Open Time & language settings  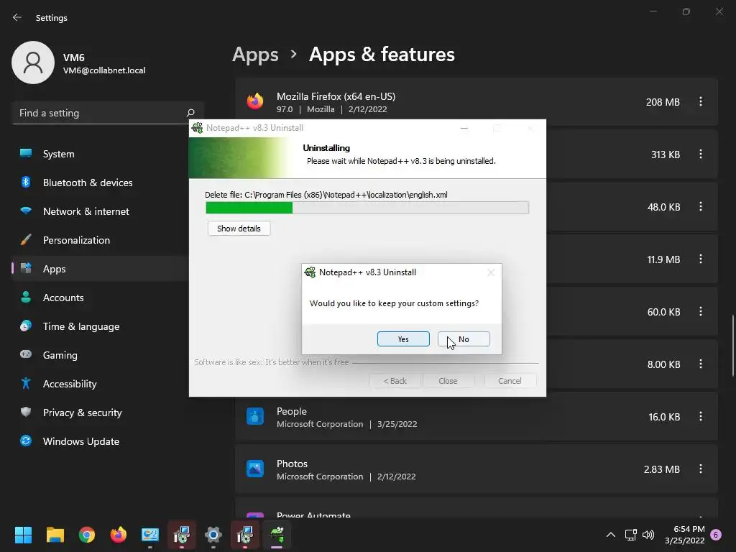click(101, 326)
